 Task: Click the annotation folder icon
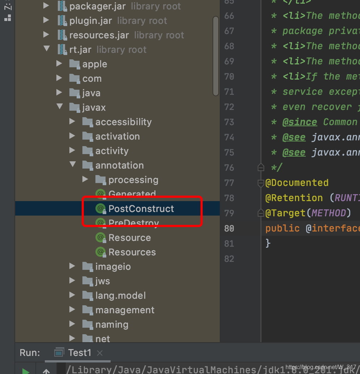click(x=87, y=166)
